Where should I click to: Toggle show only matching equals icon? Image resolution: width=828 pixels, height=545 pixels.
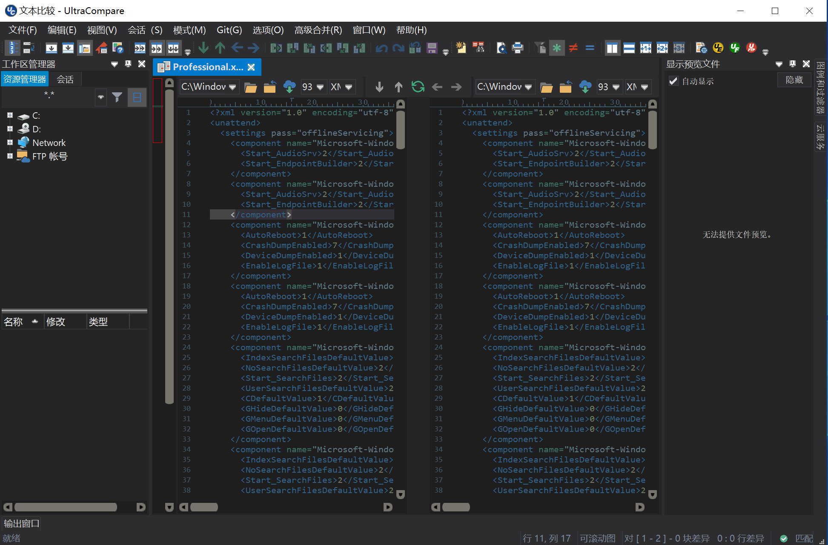tap(590, 48)
